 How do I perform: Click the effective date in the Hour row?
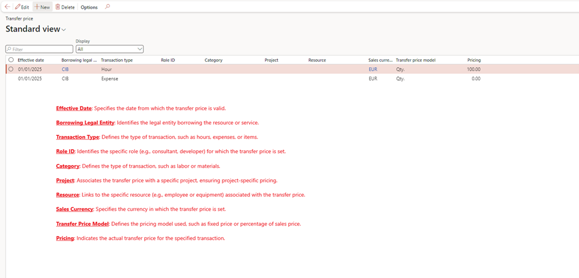pyautogui.click(x=30, y=69)
